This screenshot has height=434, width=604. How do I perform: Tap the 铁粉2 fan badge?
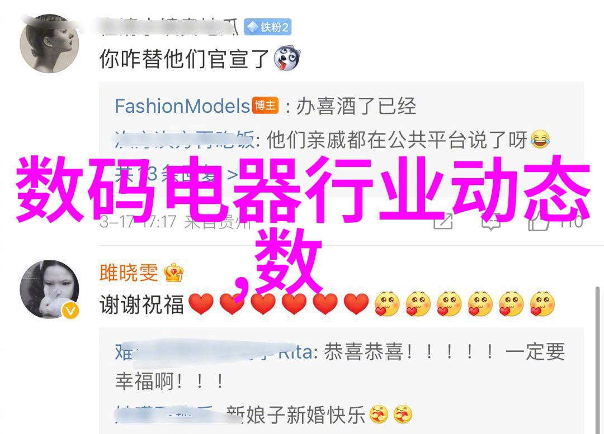click(268, 27)
